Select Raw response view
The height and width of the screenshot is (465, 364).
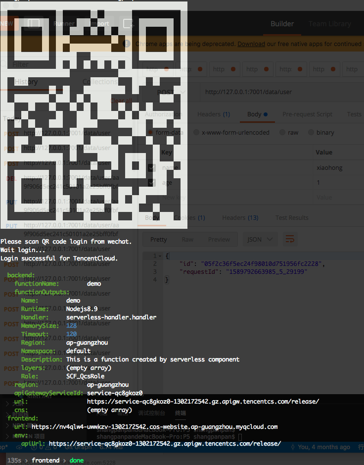[x=187, y=239]
